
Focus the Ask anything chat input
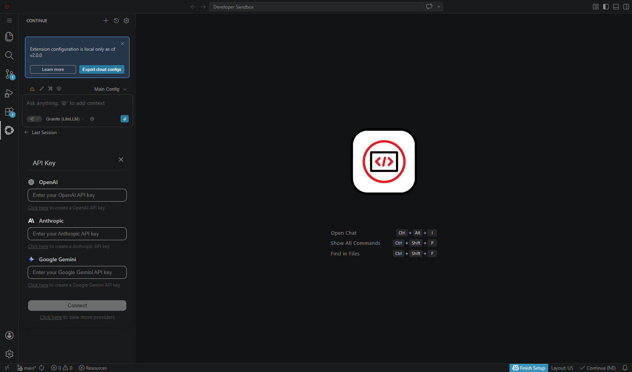77,103
